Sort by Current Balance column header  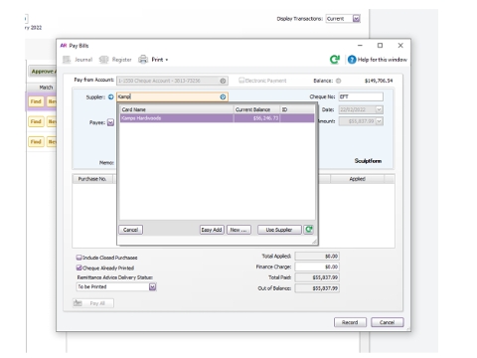click(256, 109)
